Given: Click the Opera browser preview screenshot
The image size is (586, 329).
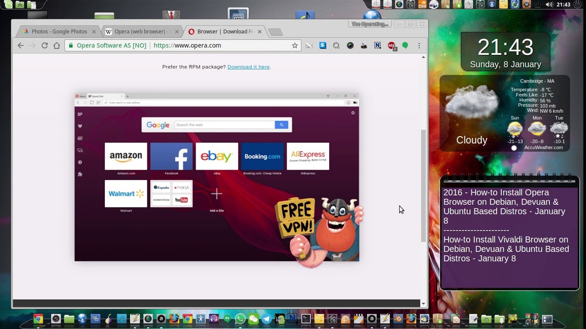Looking at the screenshot, I should [x=217, y=177].
